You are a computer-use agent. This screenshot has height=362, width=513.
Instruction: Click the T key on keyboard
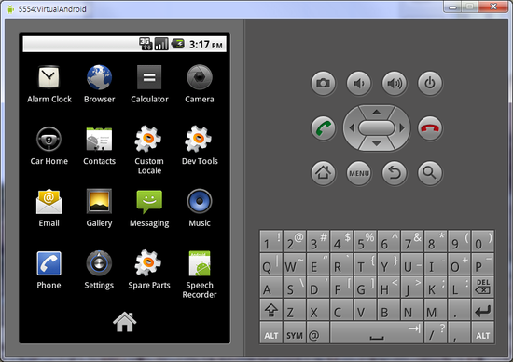365,264
